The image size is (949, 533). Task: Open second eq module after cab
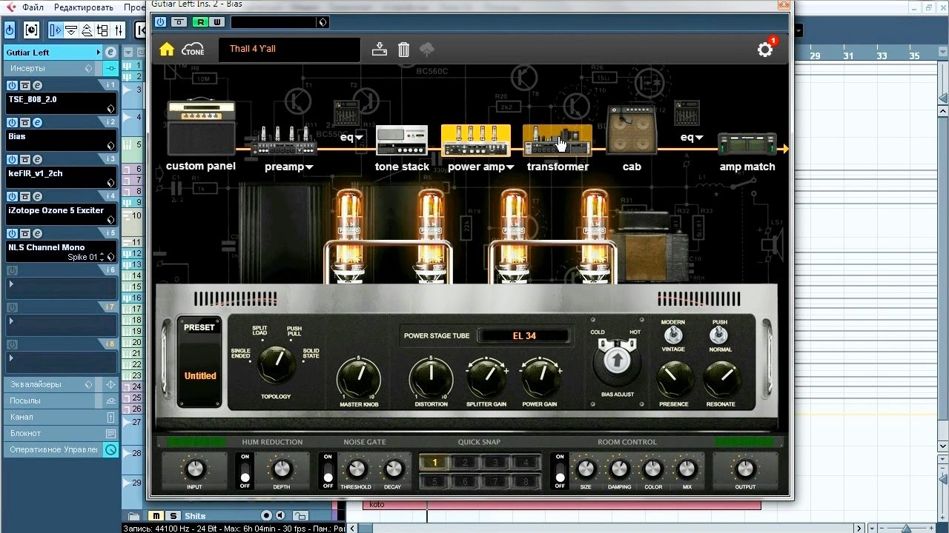click(687, 113)
